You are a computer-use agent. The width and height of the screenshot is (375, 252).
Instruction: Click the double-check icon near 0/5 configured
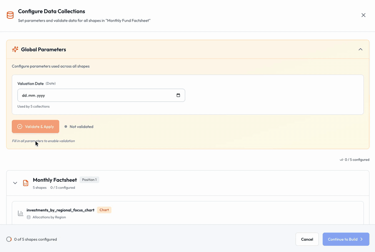[x=341, y=159]
